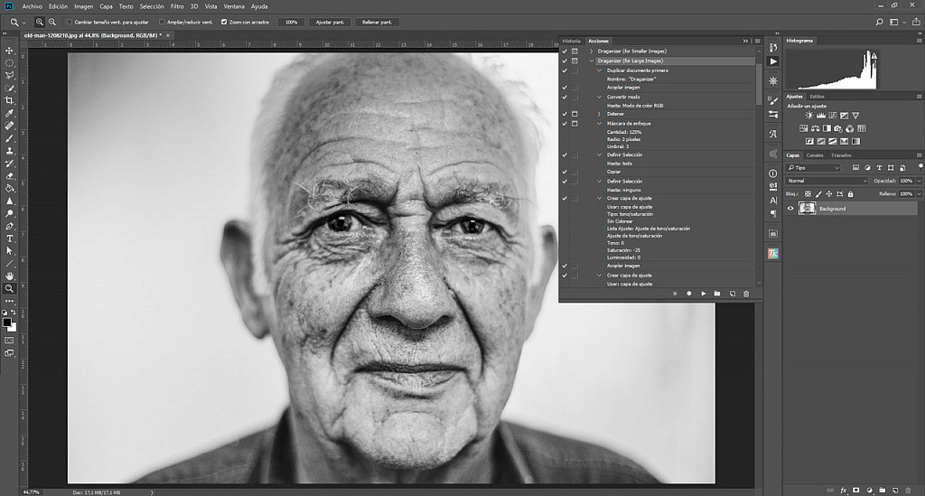
Task: Uncheck 'Zoom con arrastre' checkbox
Action: pyautogui.click(x=224, y=21)
